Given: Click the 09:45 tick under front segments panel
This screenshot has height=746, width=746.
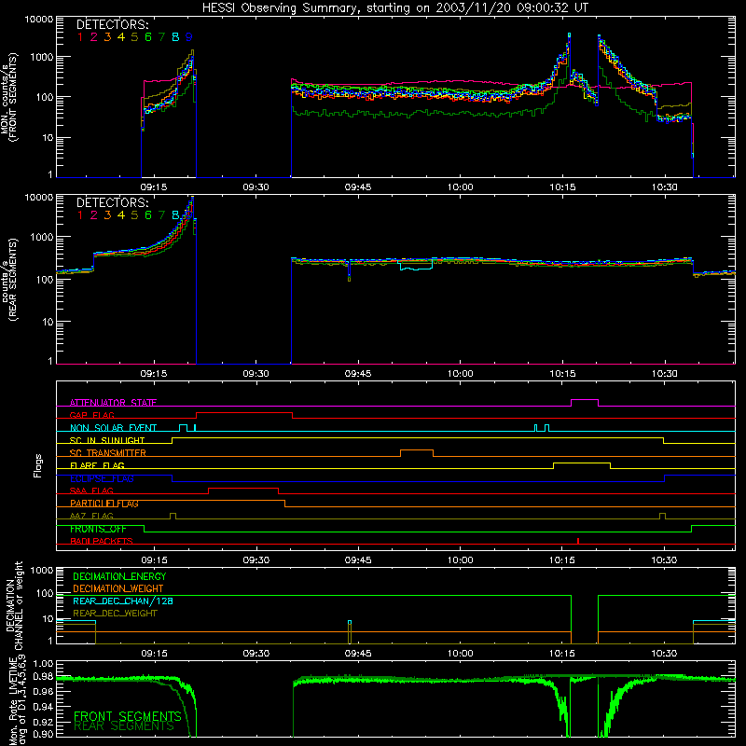Looking at the screenshot, I should coord(358,187).
